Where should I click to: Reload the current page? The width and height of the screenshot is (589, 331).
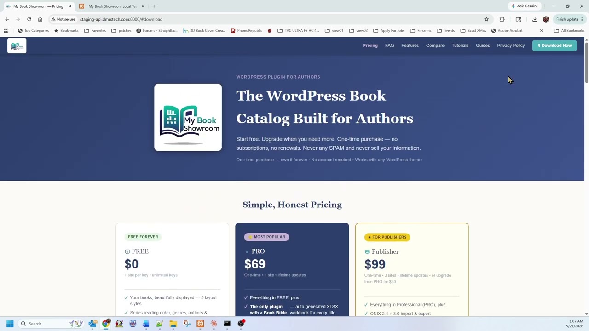[x=29, y=19]
